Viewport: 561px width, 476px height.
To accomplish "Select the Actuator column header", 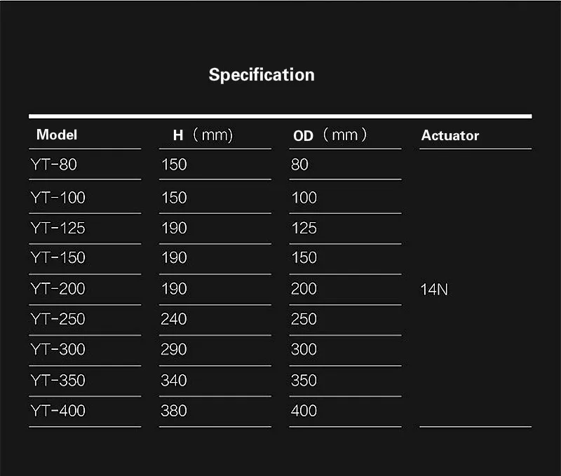I will pos(450,135).
